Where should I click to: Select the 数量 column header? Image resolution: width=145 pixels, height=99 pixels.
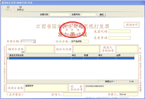click(91, 55)
